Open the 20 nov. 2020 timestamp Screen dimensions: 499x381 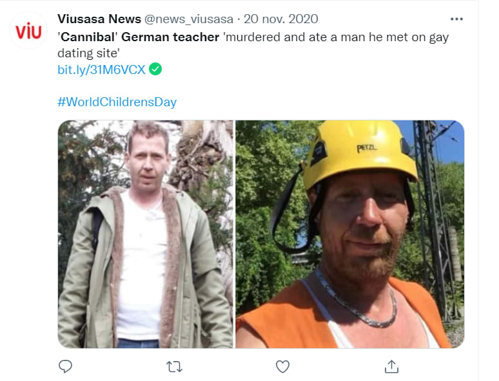tap(280, 19)
